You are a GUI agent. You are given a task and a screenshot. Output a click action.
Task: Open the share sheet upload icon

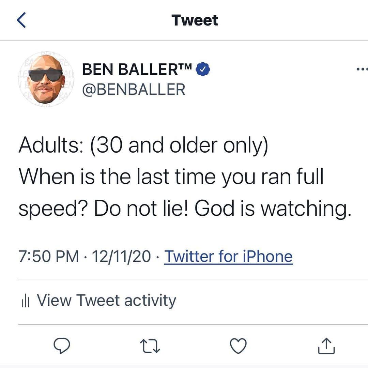(x=326, y=346)
